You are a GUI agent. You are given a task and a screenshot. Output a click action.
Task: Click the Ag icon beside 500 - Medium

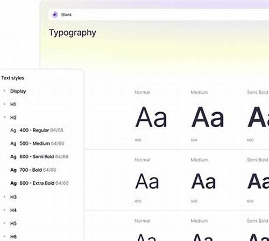[13, 143]
